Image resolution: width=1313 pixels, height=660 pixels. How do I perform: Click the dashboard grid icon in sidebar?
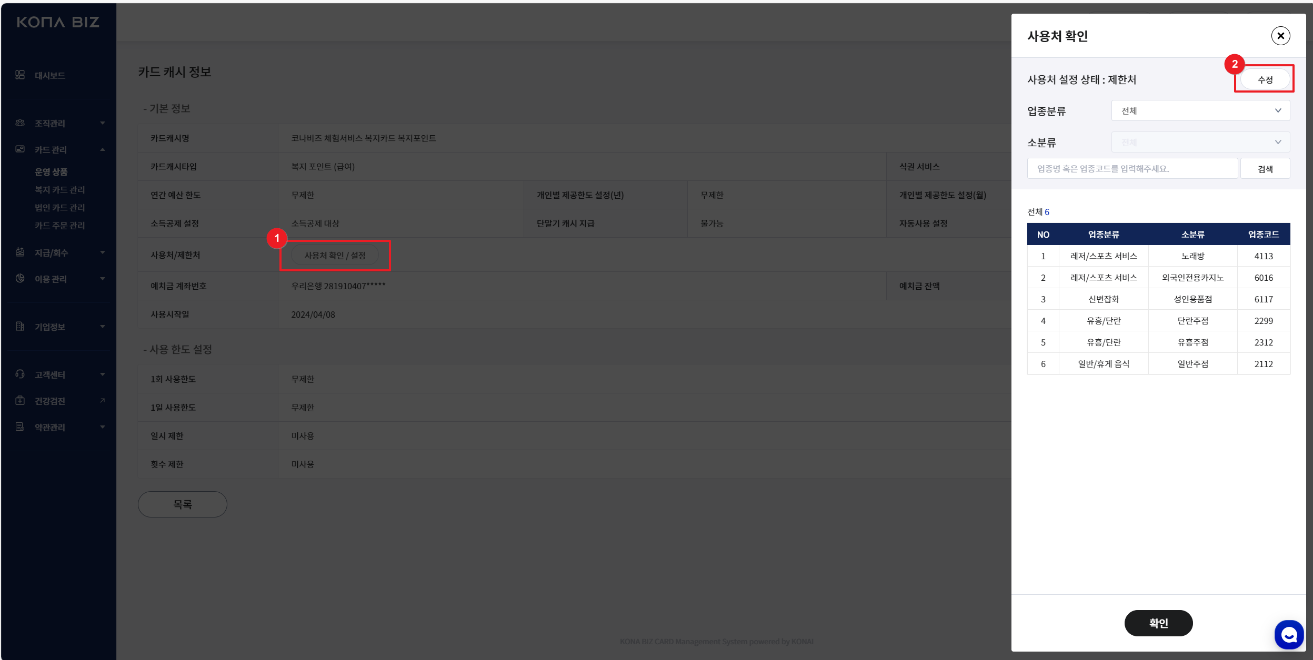pyautogui.click(x=20, y=75)
